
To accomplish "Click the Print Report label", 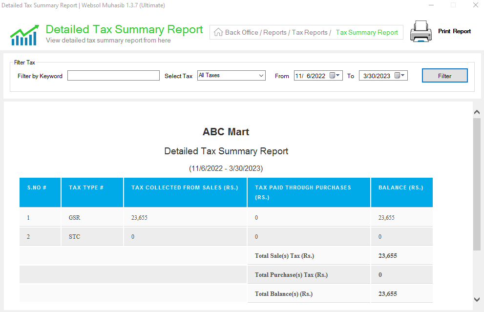I will pyautogui.click(x=454, y=31).
